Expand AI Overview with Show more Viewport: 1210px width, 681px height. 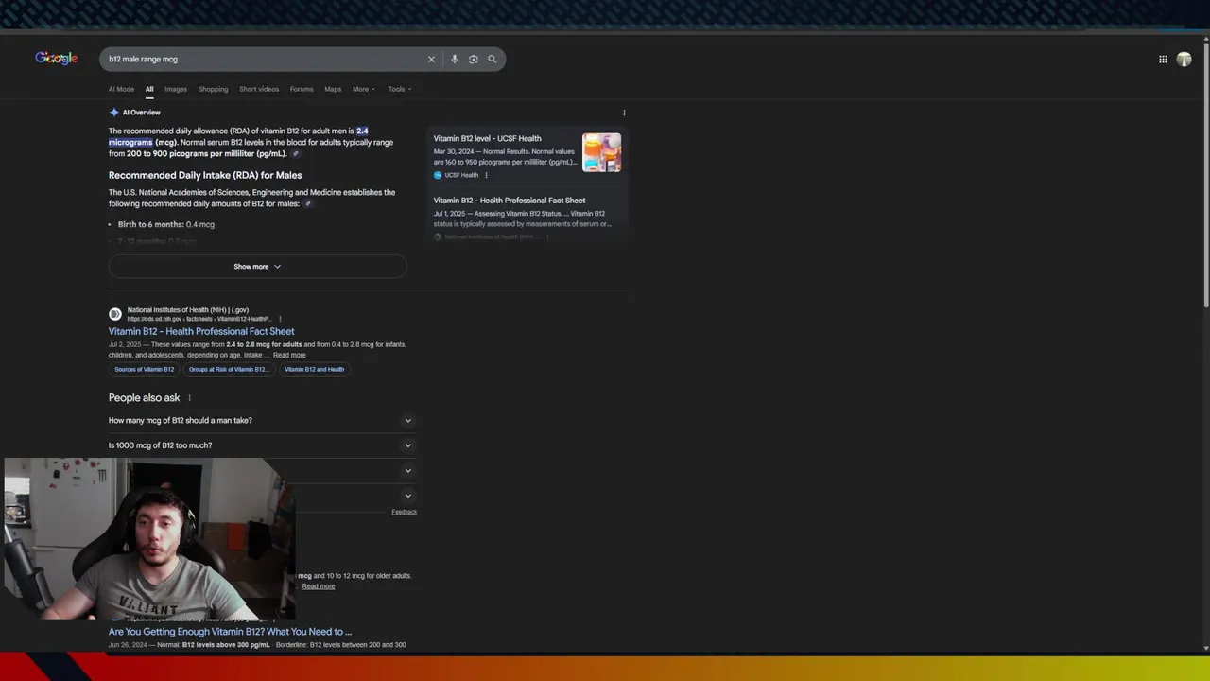click(257, 267)
